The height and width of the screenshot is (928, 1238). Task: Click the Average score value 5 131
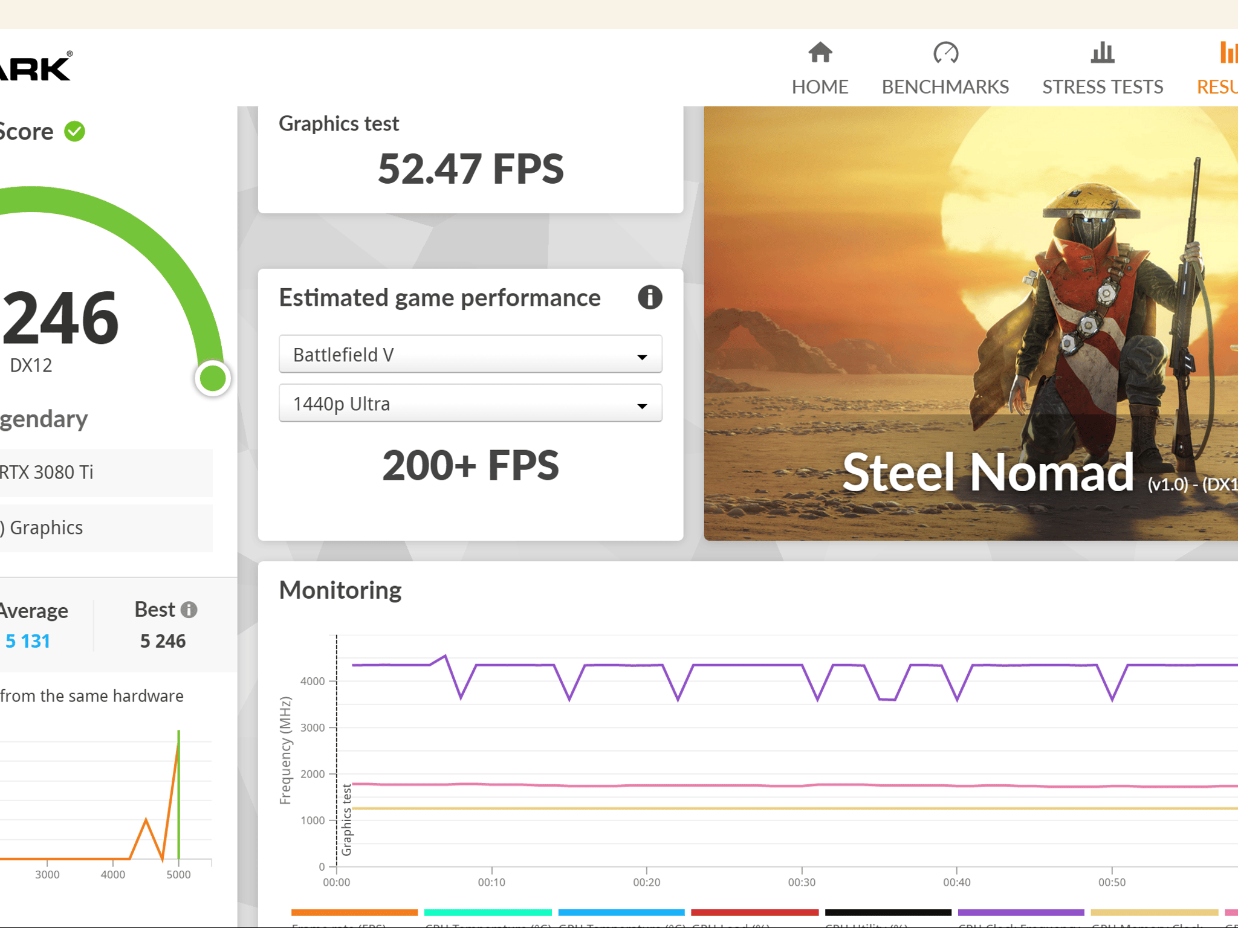click(x=27, y=641)
